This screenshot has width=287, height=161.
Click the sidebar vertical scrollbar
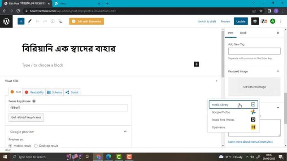click(286, 108)
